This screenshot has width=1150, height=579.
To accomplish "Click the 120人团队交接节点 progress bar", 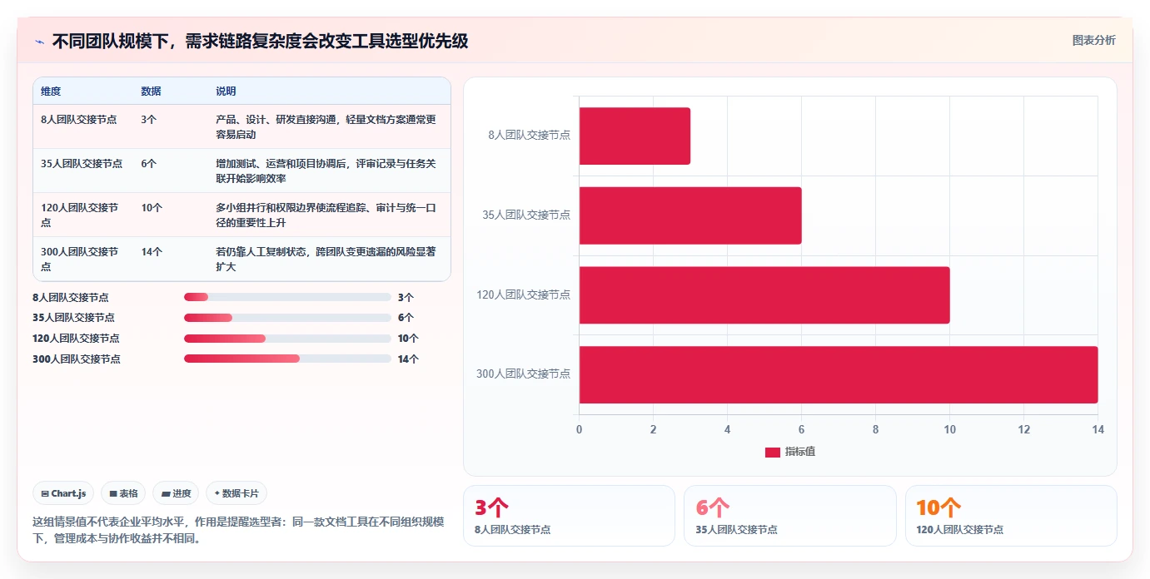I will (287, 339).
